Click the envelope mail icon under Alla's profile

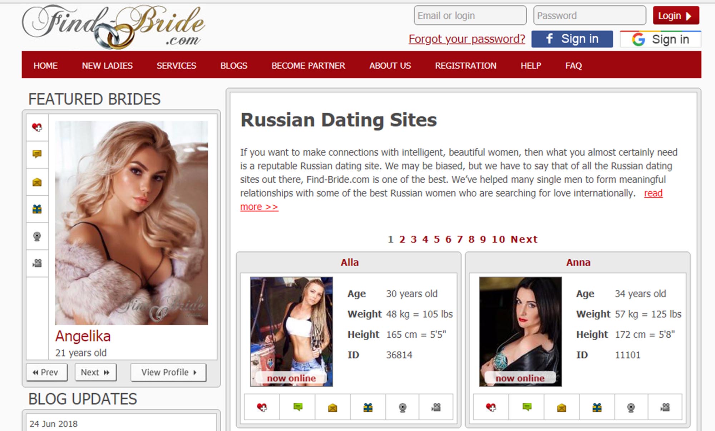tap(332, 407)
